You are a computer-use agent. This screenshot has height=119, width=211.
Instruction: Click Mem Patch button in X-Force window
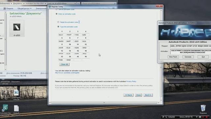173,57
